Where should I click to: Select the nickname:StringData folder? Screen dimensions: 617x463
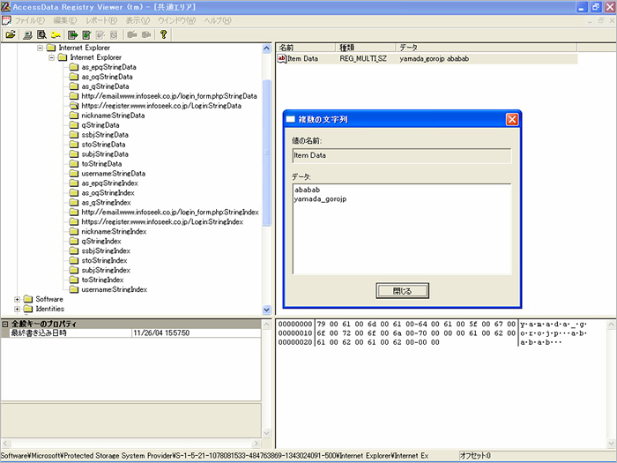(113, 116)
